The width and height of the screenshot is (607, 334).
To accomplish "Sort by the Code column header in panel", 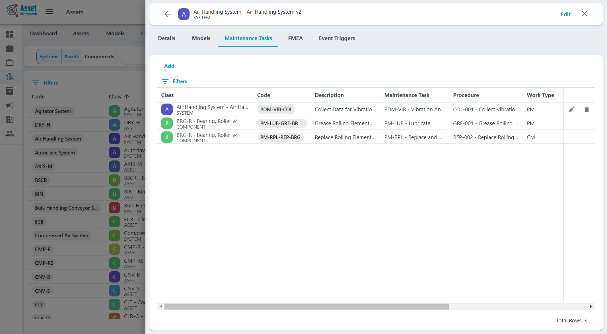I will tap(264, 95).
